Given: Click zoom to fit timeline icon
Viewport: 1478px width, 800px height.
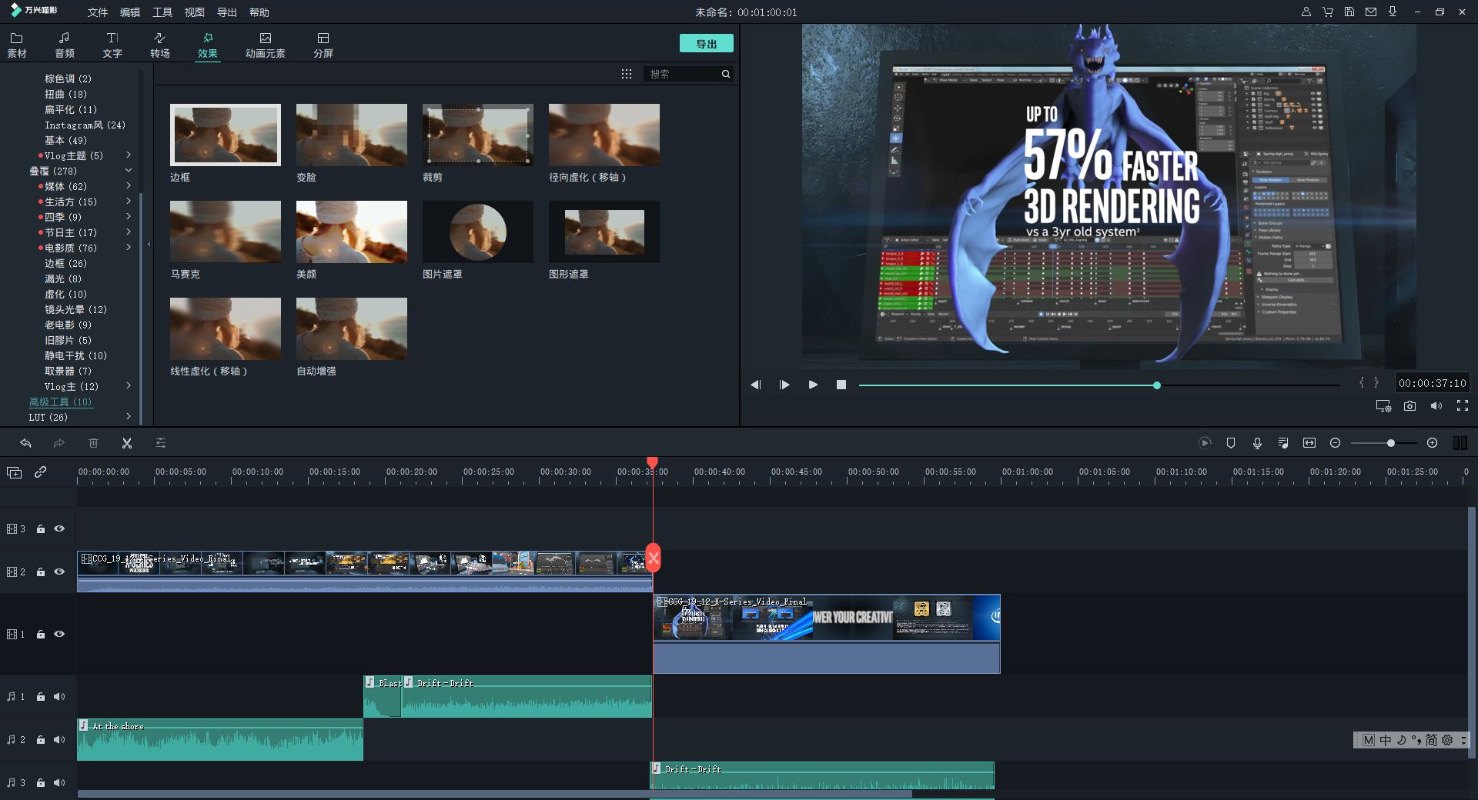Looking at the screenshot, I should [x=1309, y=443].
